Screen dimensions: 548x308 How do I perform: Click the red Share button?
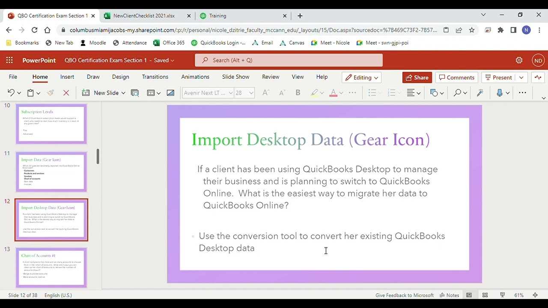click(417, 77)
